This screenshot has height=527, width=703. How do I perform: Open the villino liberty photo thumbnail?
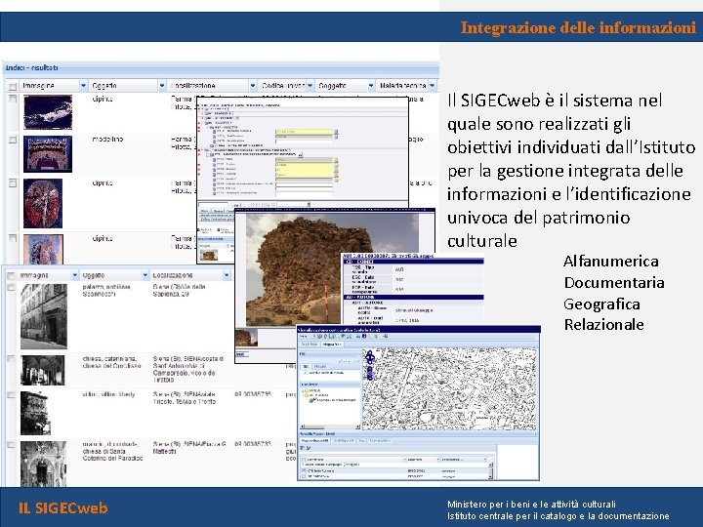point(35,413)
